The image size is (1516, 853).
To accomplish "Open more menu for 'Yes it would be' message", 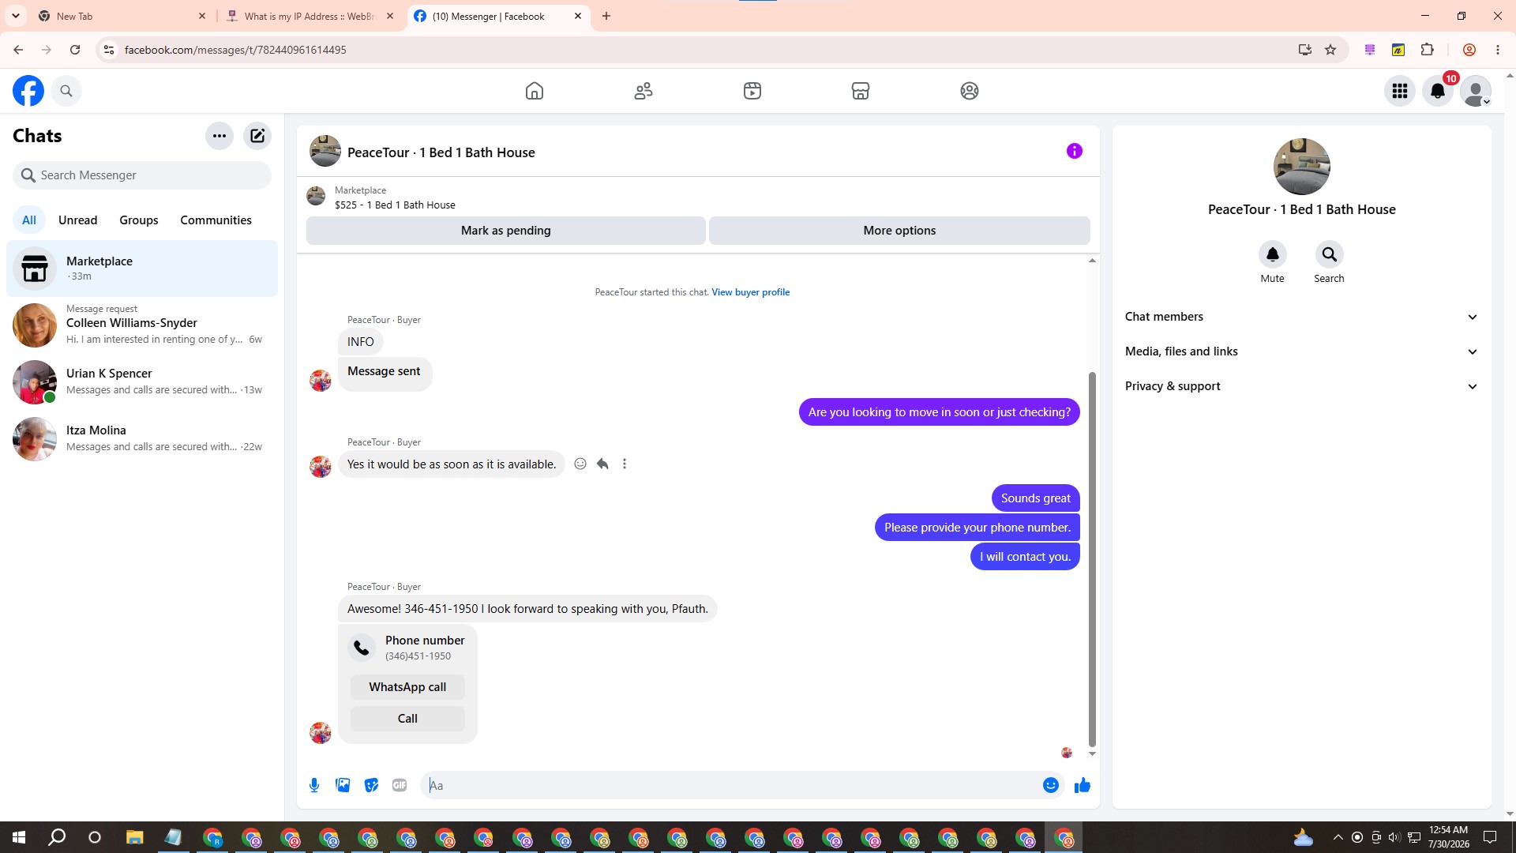I will pos(625,464).
